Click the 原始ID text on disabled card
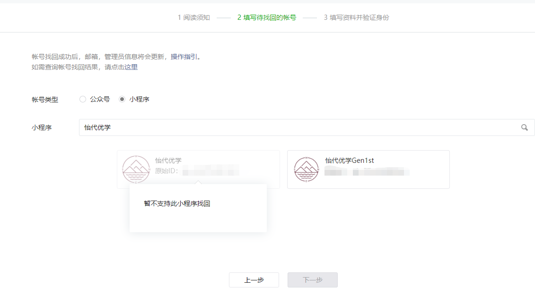 point(167,171)
